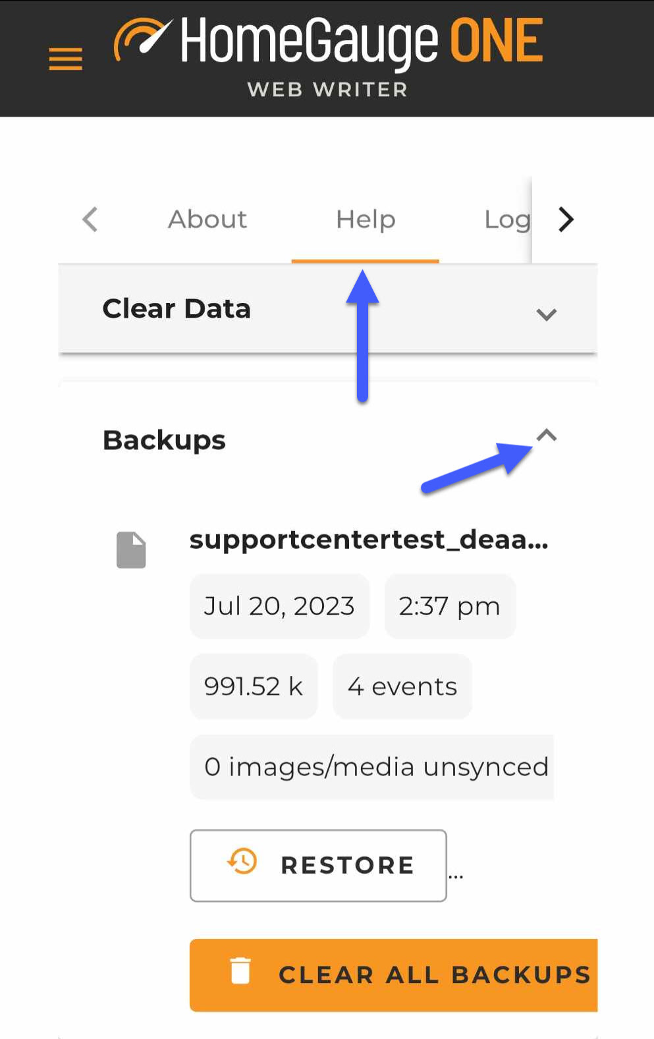The height and width of the screenshot is (1039, 654).
Task: Click the 0 images/media unsynced chip
Action: [372, 767]
